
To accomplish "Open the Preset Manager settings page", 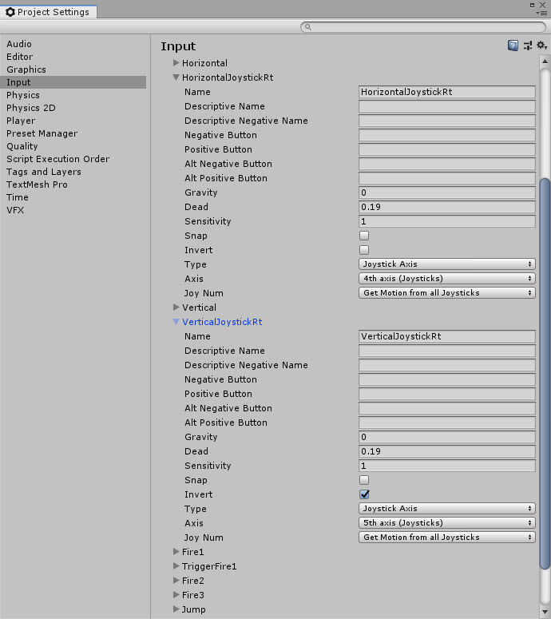I will coord(42,133).
